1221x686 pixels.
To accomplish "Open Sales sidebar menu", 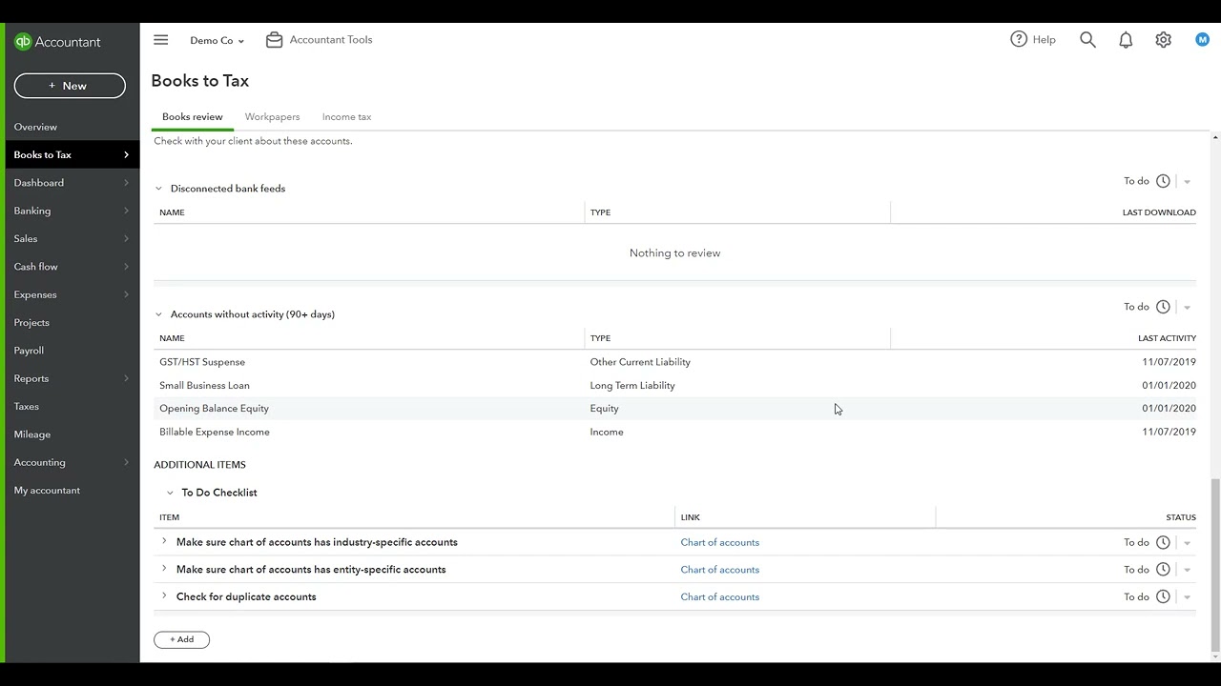I will click(72, 238).
